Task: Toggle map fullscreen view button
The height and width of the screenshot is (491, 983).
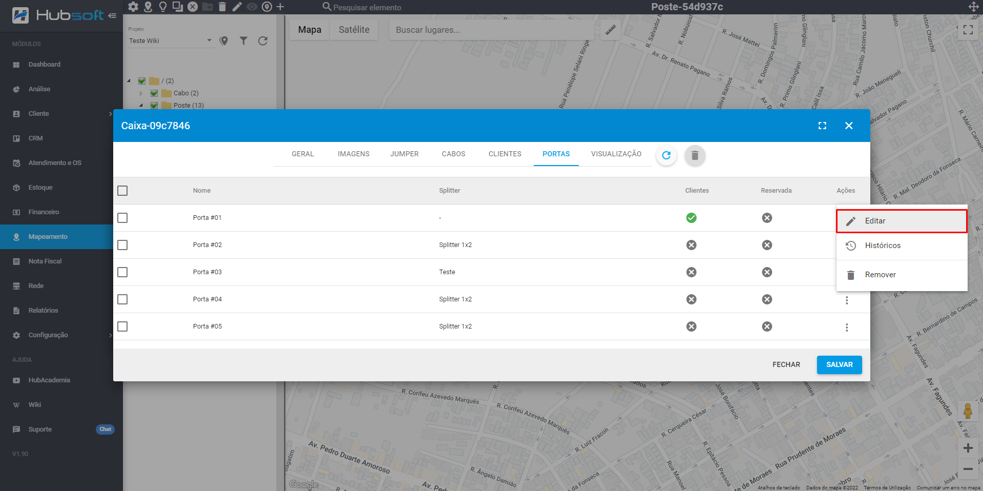Action: point(968,30)
